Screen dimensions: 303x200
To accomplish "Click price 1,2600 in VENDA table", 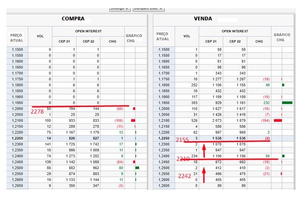I will pos(164,180).
